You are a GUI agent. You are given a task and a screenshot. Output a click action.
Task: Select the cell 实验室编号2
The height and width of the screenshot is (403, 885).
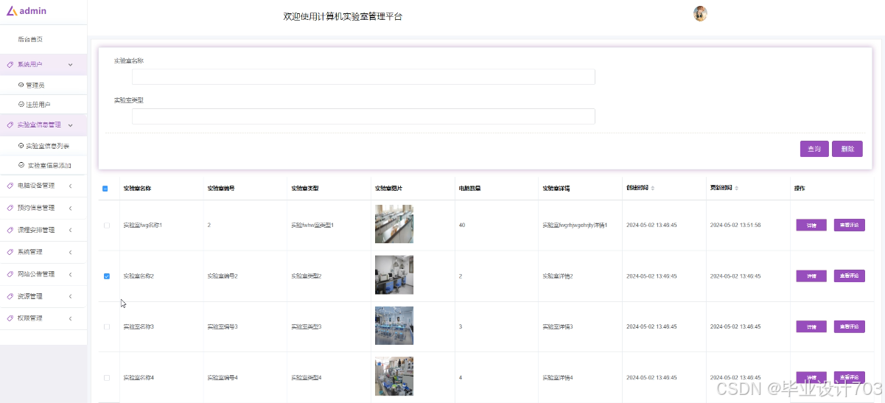point(223,276)
